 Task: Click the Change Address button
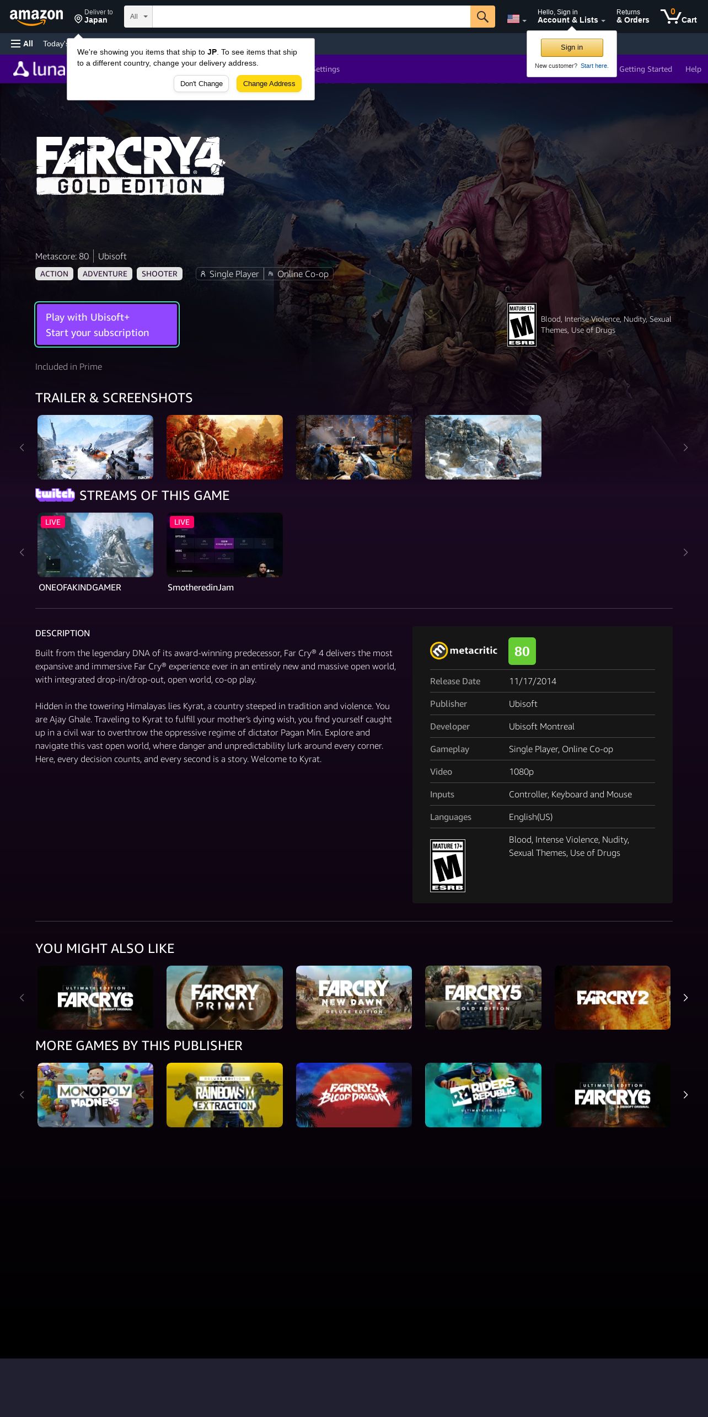(x=269, y=84)
